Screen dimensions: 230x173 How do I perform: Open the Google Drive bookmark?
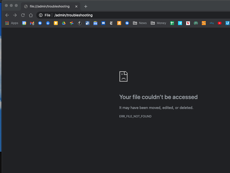[64, 23]
